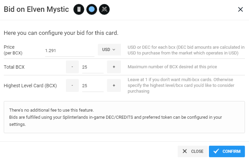Screen dimensions: 249x160
Task: Click the Highest Level Card (BCX) label
Action: click(30, 86)
